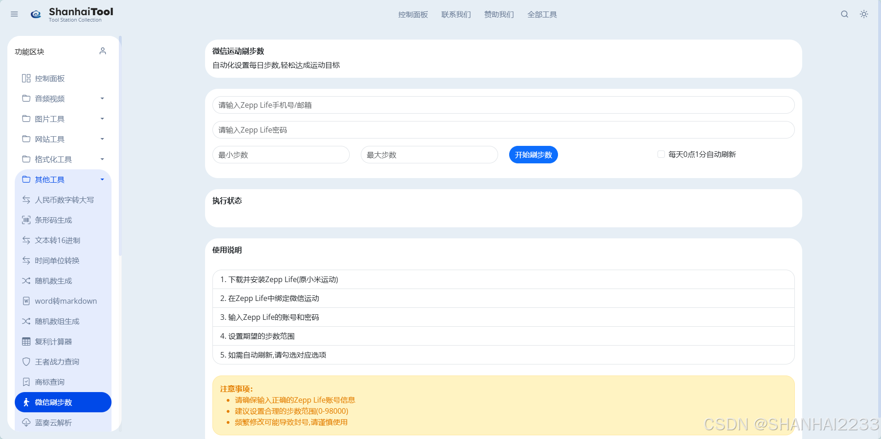Click instruction row 设置期望的步数范围
Screen dimensions: 881x439
click(503, 336)
